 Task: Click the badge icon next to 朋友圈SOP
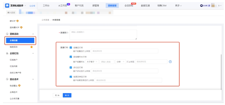click(21, 27)
